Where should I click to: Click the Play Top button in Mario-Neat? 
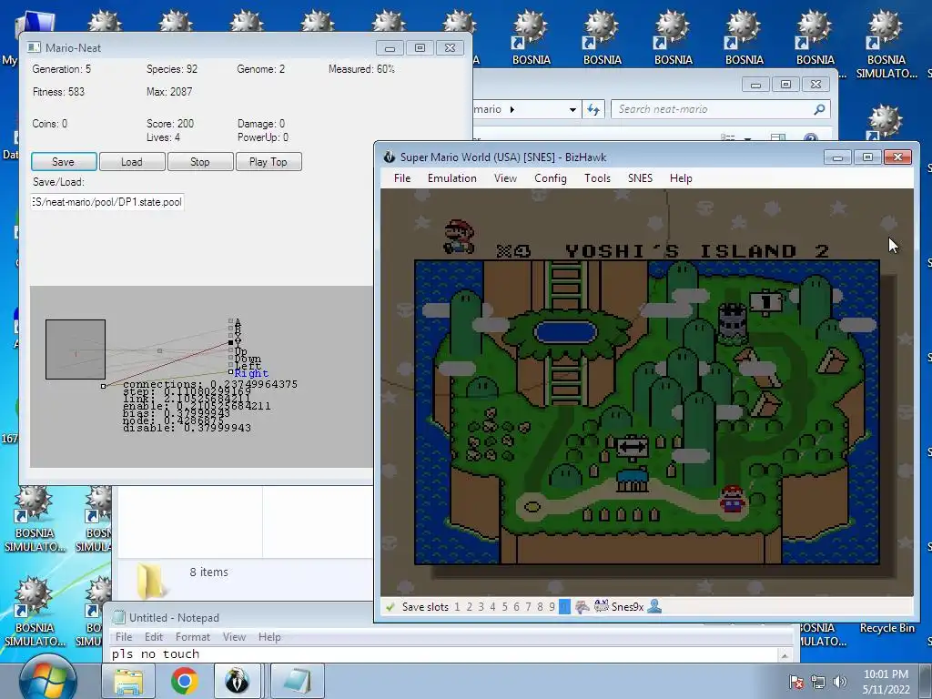click(268, 162)
